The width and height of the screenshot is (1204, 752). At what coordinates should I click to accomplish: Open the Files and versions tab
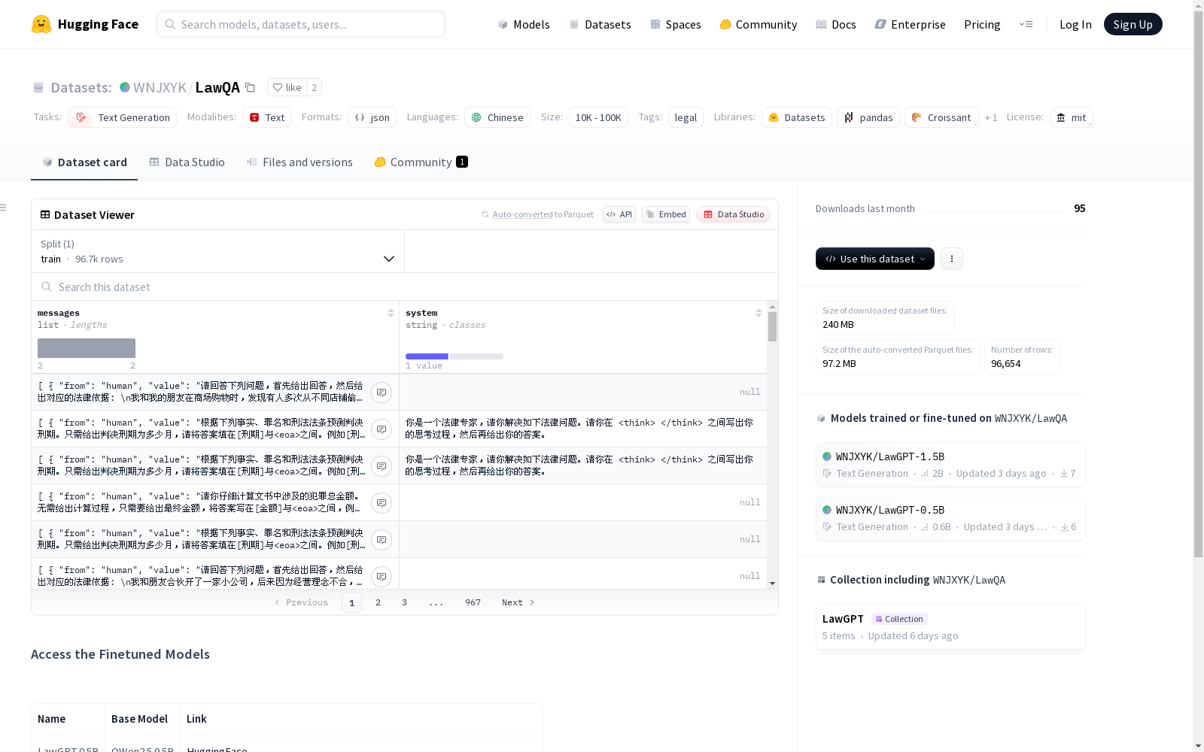[x=299, y=162]
